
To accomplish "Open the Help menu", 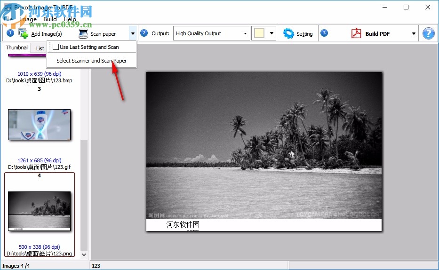I will 70,19.
